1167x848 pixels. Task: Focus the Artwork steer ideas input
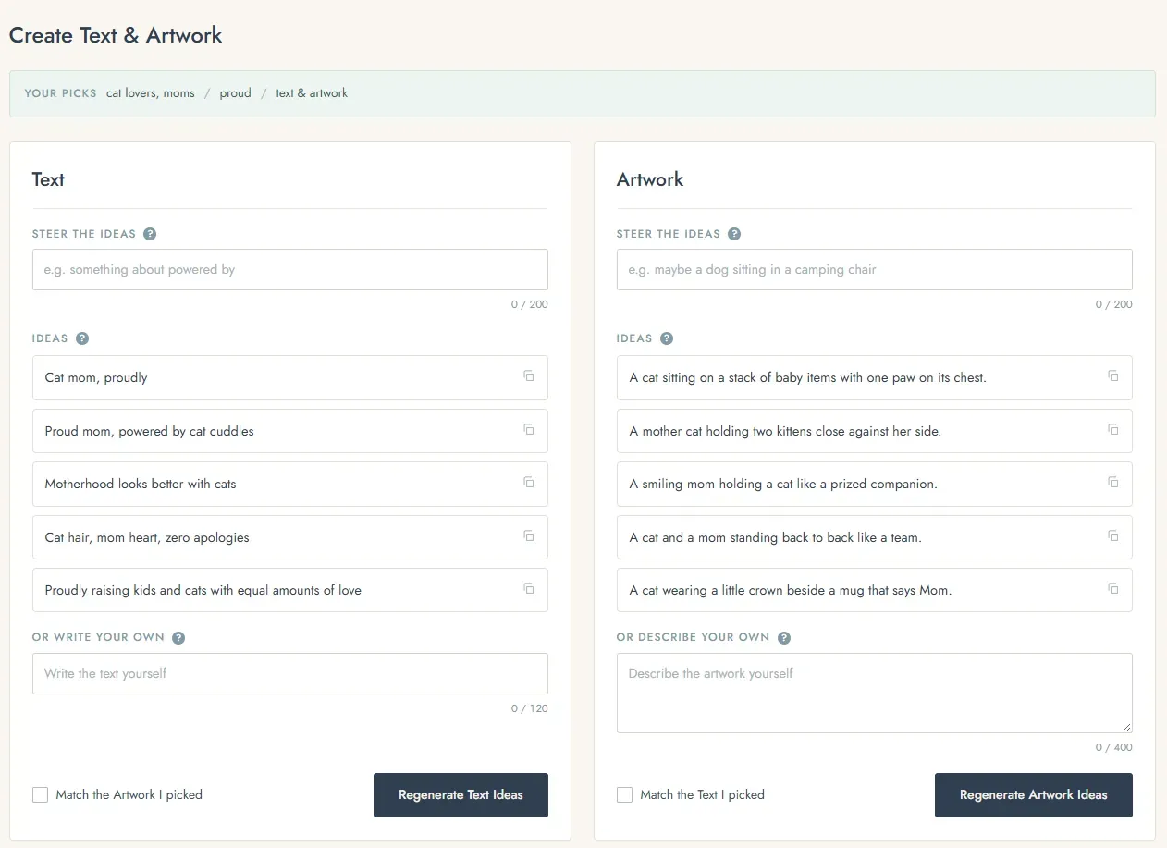pos(875,269)
